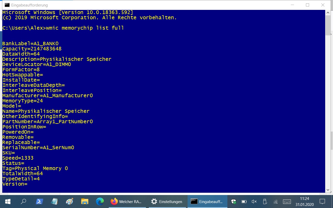
Task: Click 'BankLabel=A1_BANK0' line
Action: point(30,43)
